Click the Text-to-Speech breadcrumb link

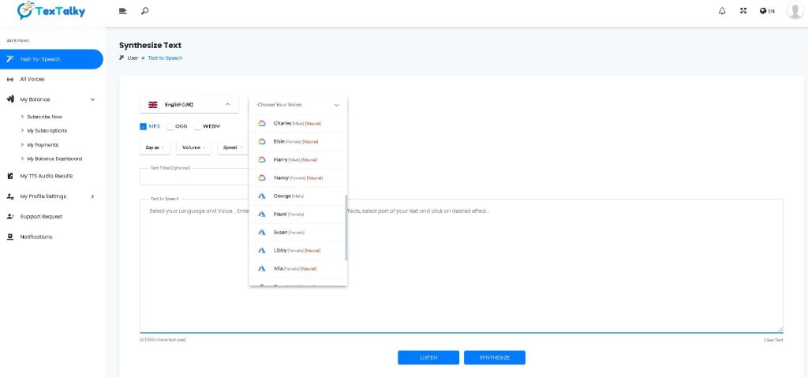(x=166, y=58)
